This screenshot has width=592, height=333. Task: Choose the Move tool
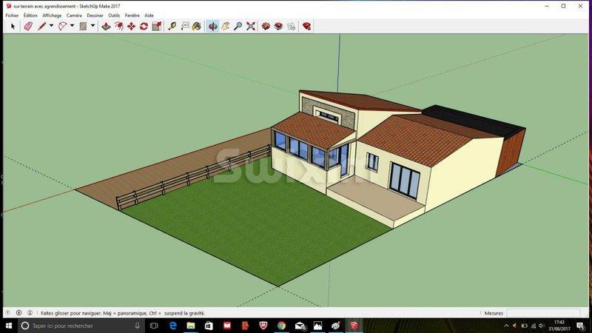[131, 26]
